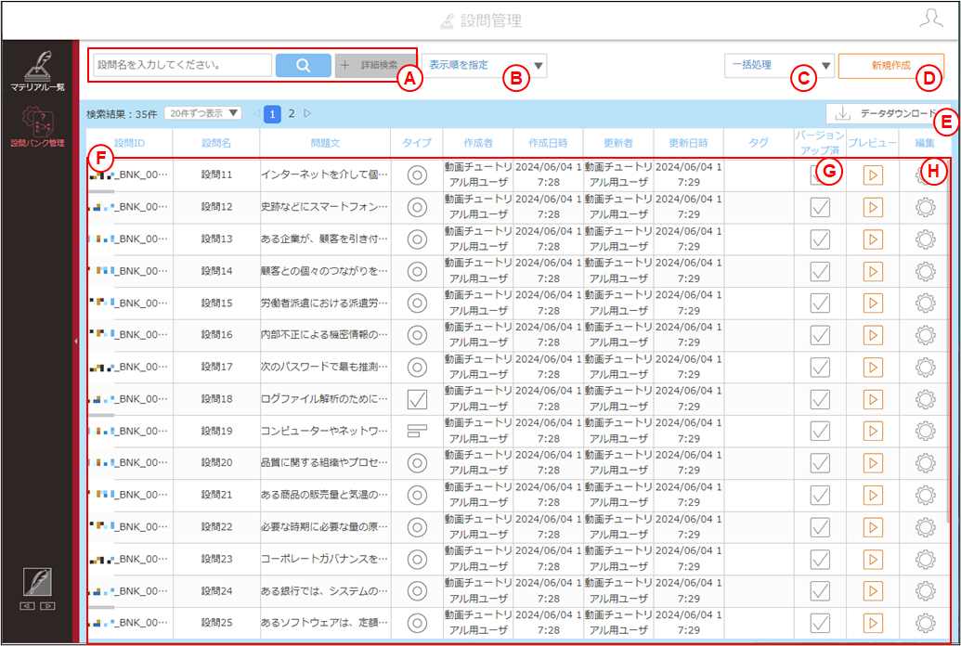Toggle version-up checkbox for 設問22
This screenshot has height=646, width=961.
click(820, 527)
